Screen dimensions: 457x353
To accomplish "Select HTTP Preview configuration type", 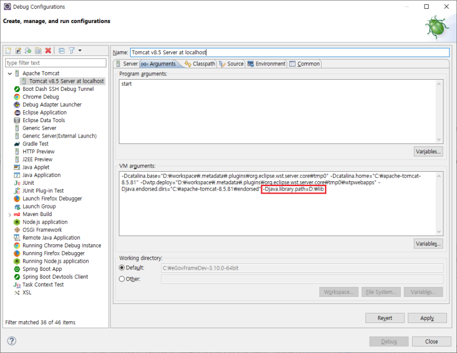I will [38, 152].
